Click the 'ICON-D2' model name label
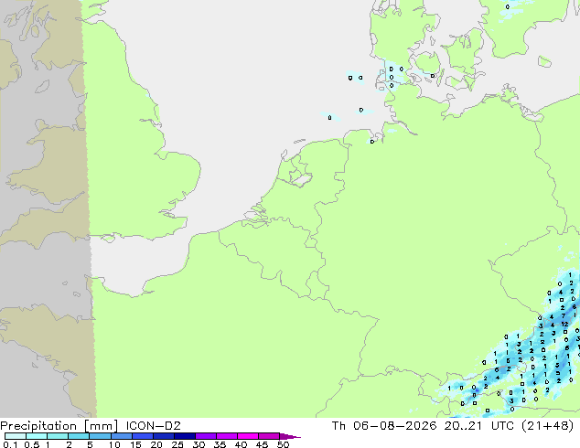This screenshot has width=580, height=448. click(x=153, y=426)
